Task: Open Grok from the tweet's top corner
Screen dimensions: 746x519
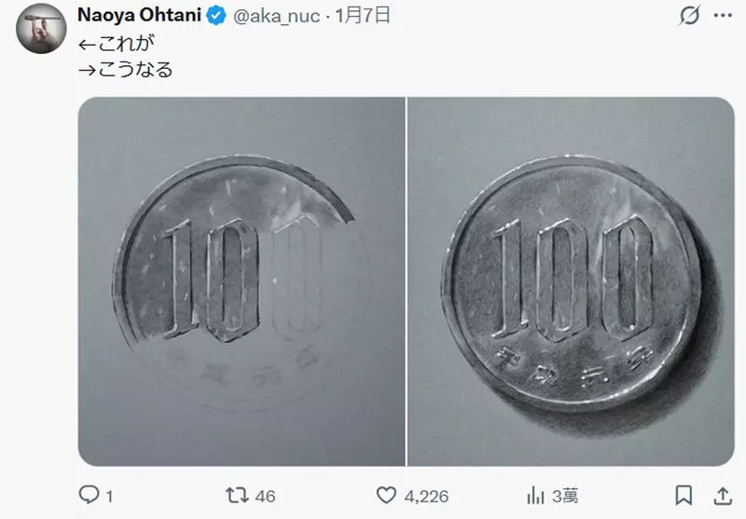Action: [x=690, y=16]
